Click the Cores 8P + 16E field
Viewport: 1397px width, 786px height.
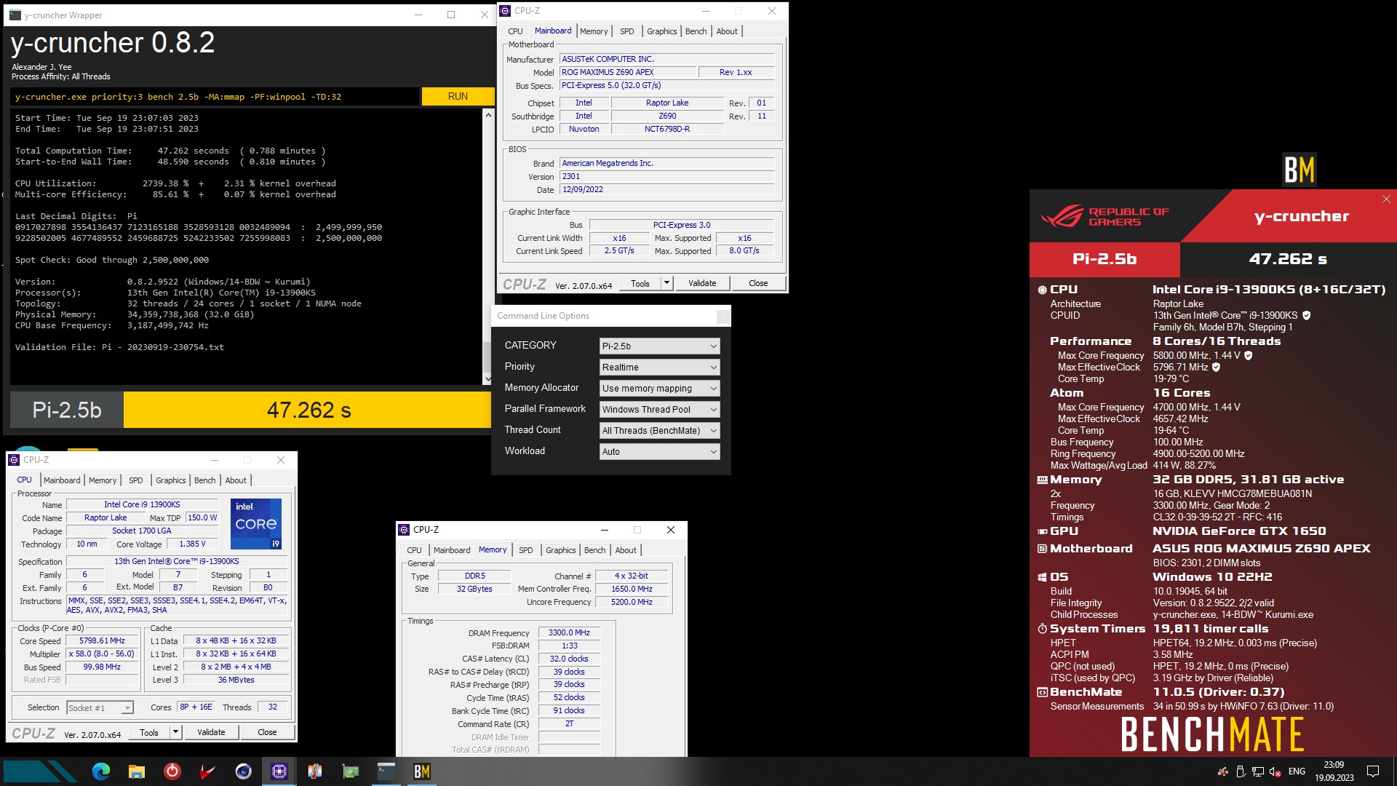[x=196, y=707]
